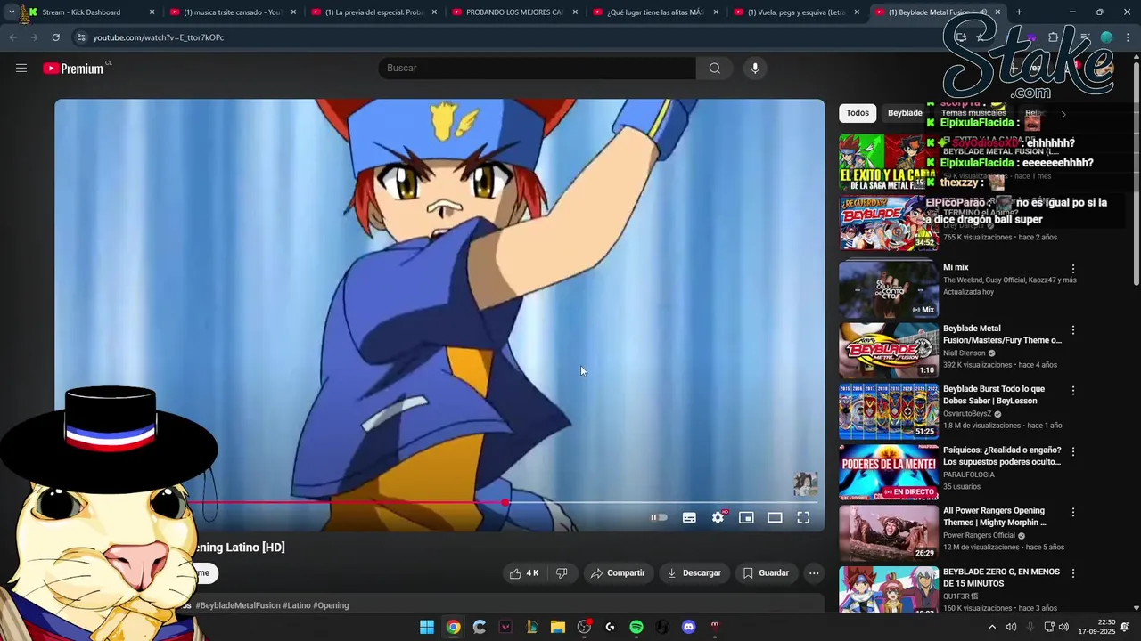Open Logitech G Hub from the taskbar

click(x=610, y=627)
